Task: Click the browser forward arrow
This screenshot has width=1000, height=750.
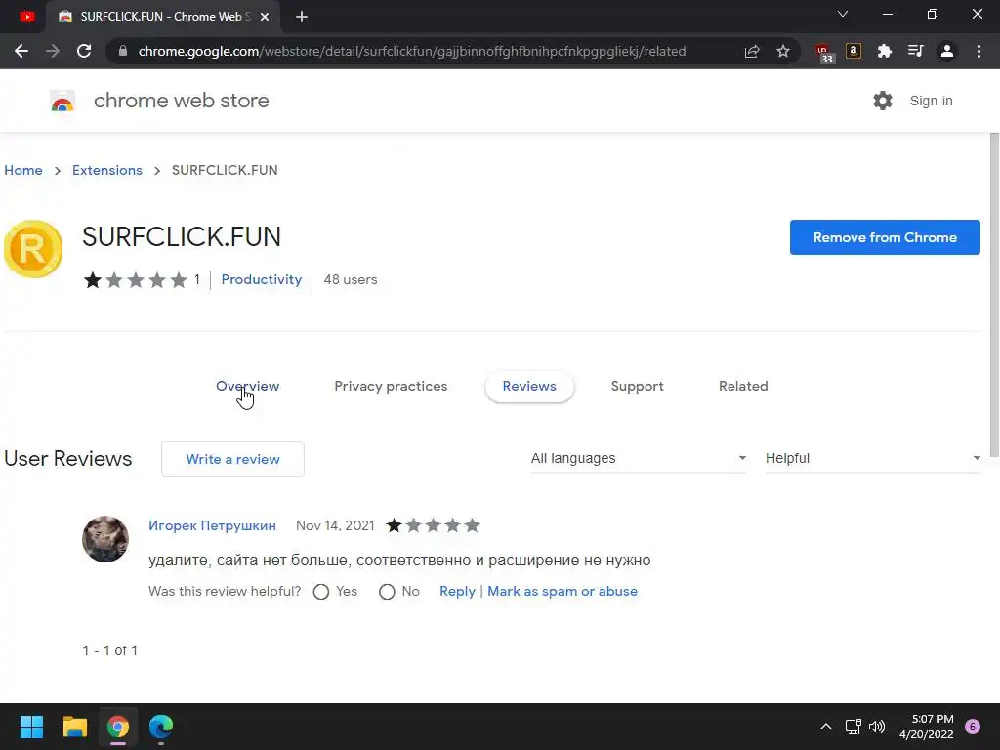Action: click(53, 51)
